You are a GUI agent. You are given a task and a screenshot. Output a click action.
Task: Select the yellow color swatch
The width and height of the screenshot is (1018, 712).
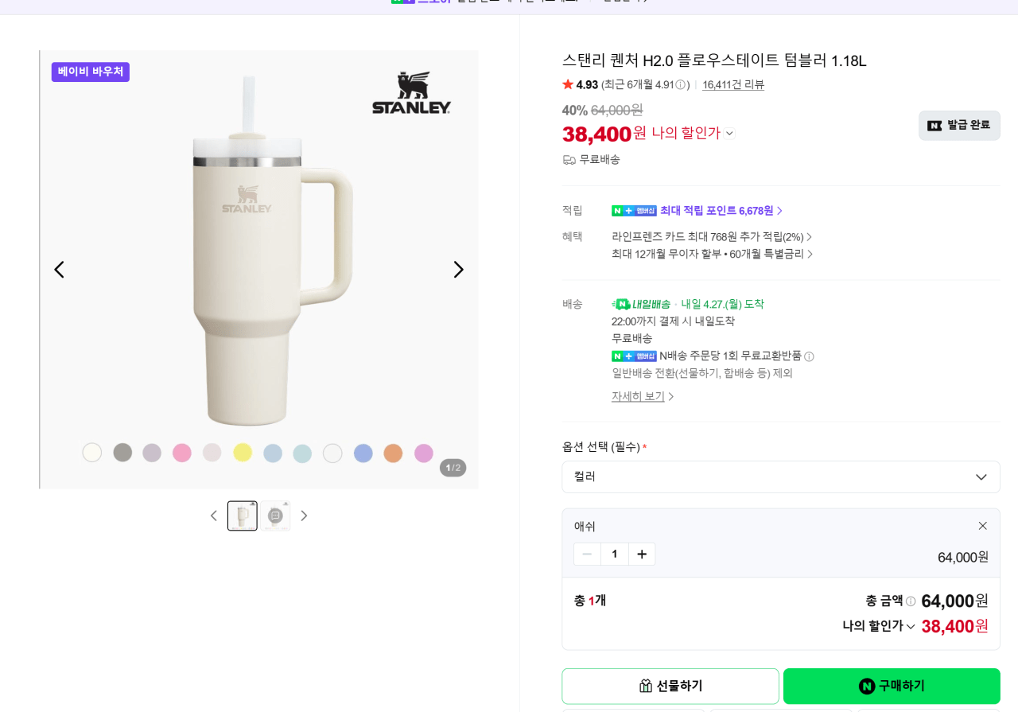242,452
